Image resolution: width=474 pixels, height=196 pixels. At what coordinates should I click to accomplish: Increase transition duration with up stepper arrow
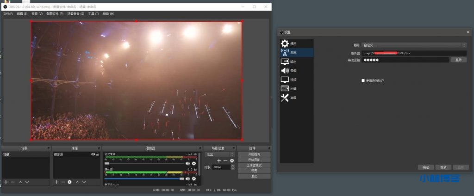(232, 165)
